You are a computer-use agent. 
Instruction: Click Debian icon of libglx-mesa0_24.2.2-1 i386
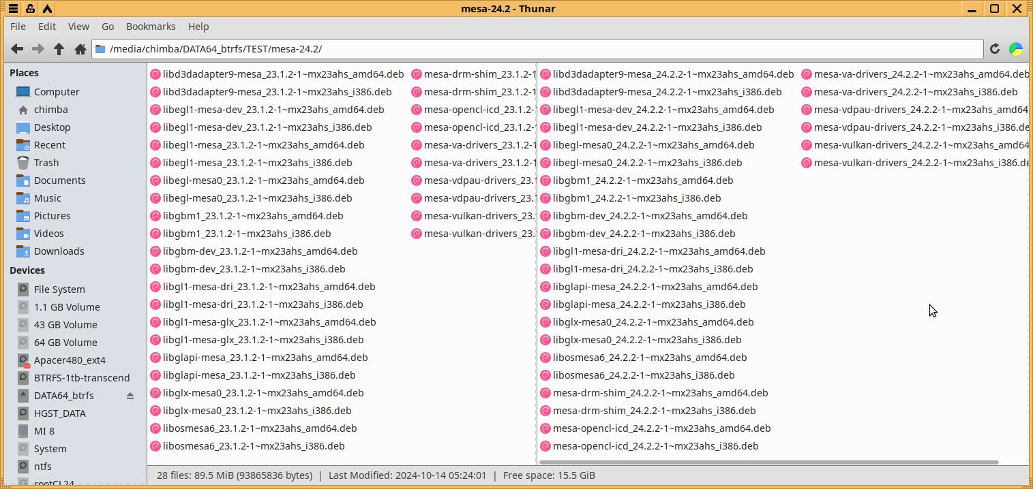545,340
